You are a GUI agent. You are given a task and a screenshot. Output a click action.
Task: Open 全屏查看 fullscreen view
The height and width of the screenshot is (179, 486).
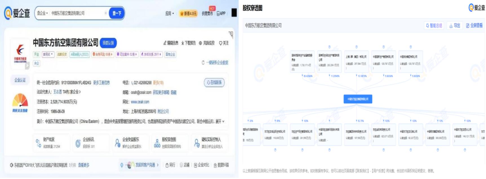[474, 26]
